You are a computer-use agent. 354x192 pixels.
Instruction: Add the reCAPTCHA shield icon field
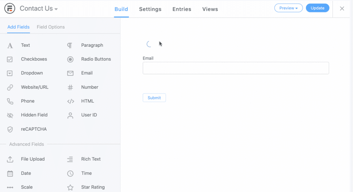coord(10,129)
